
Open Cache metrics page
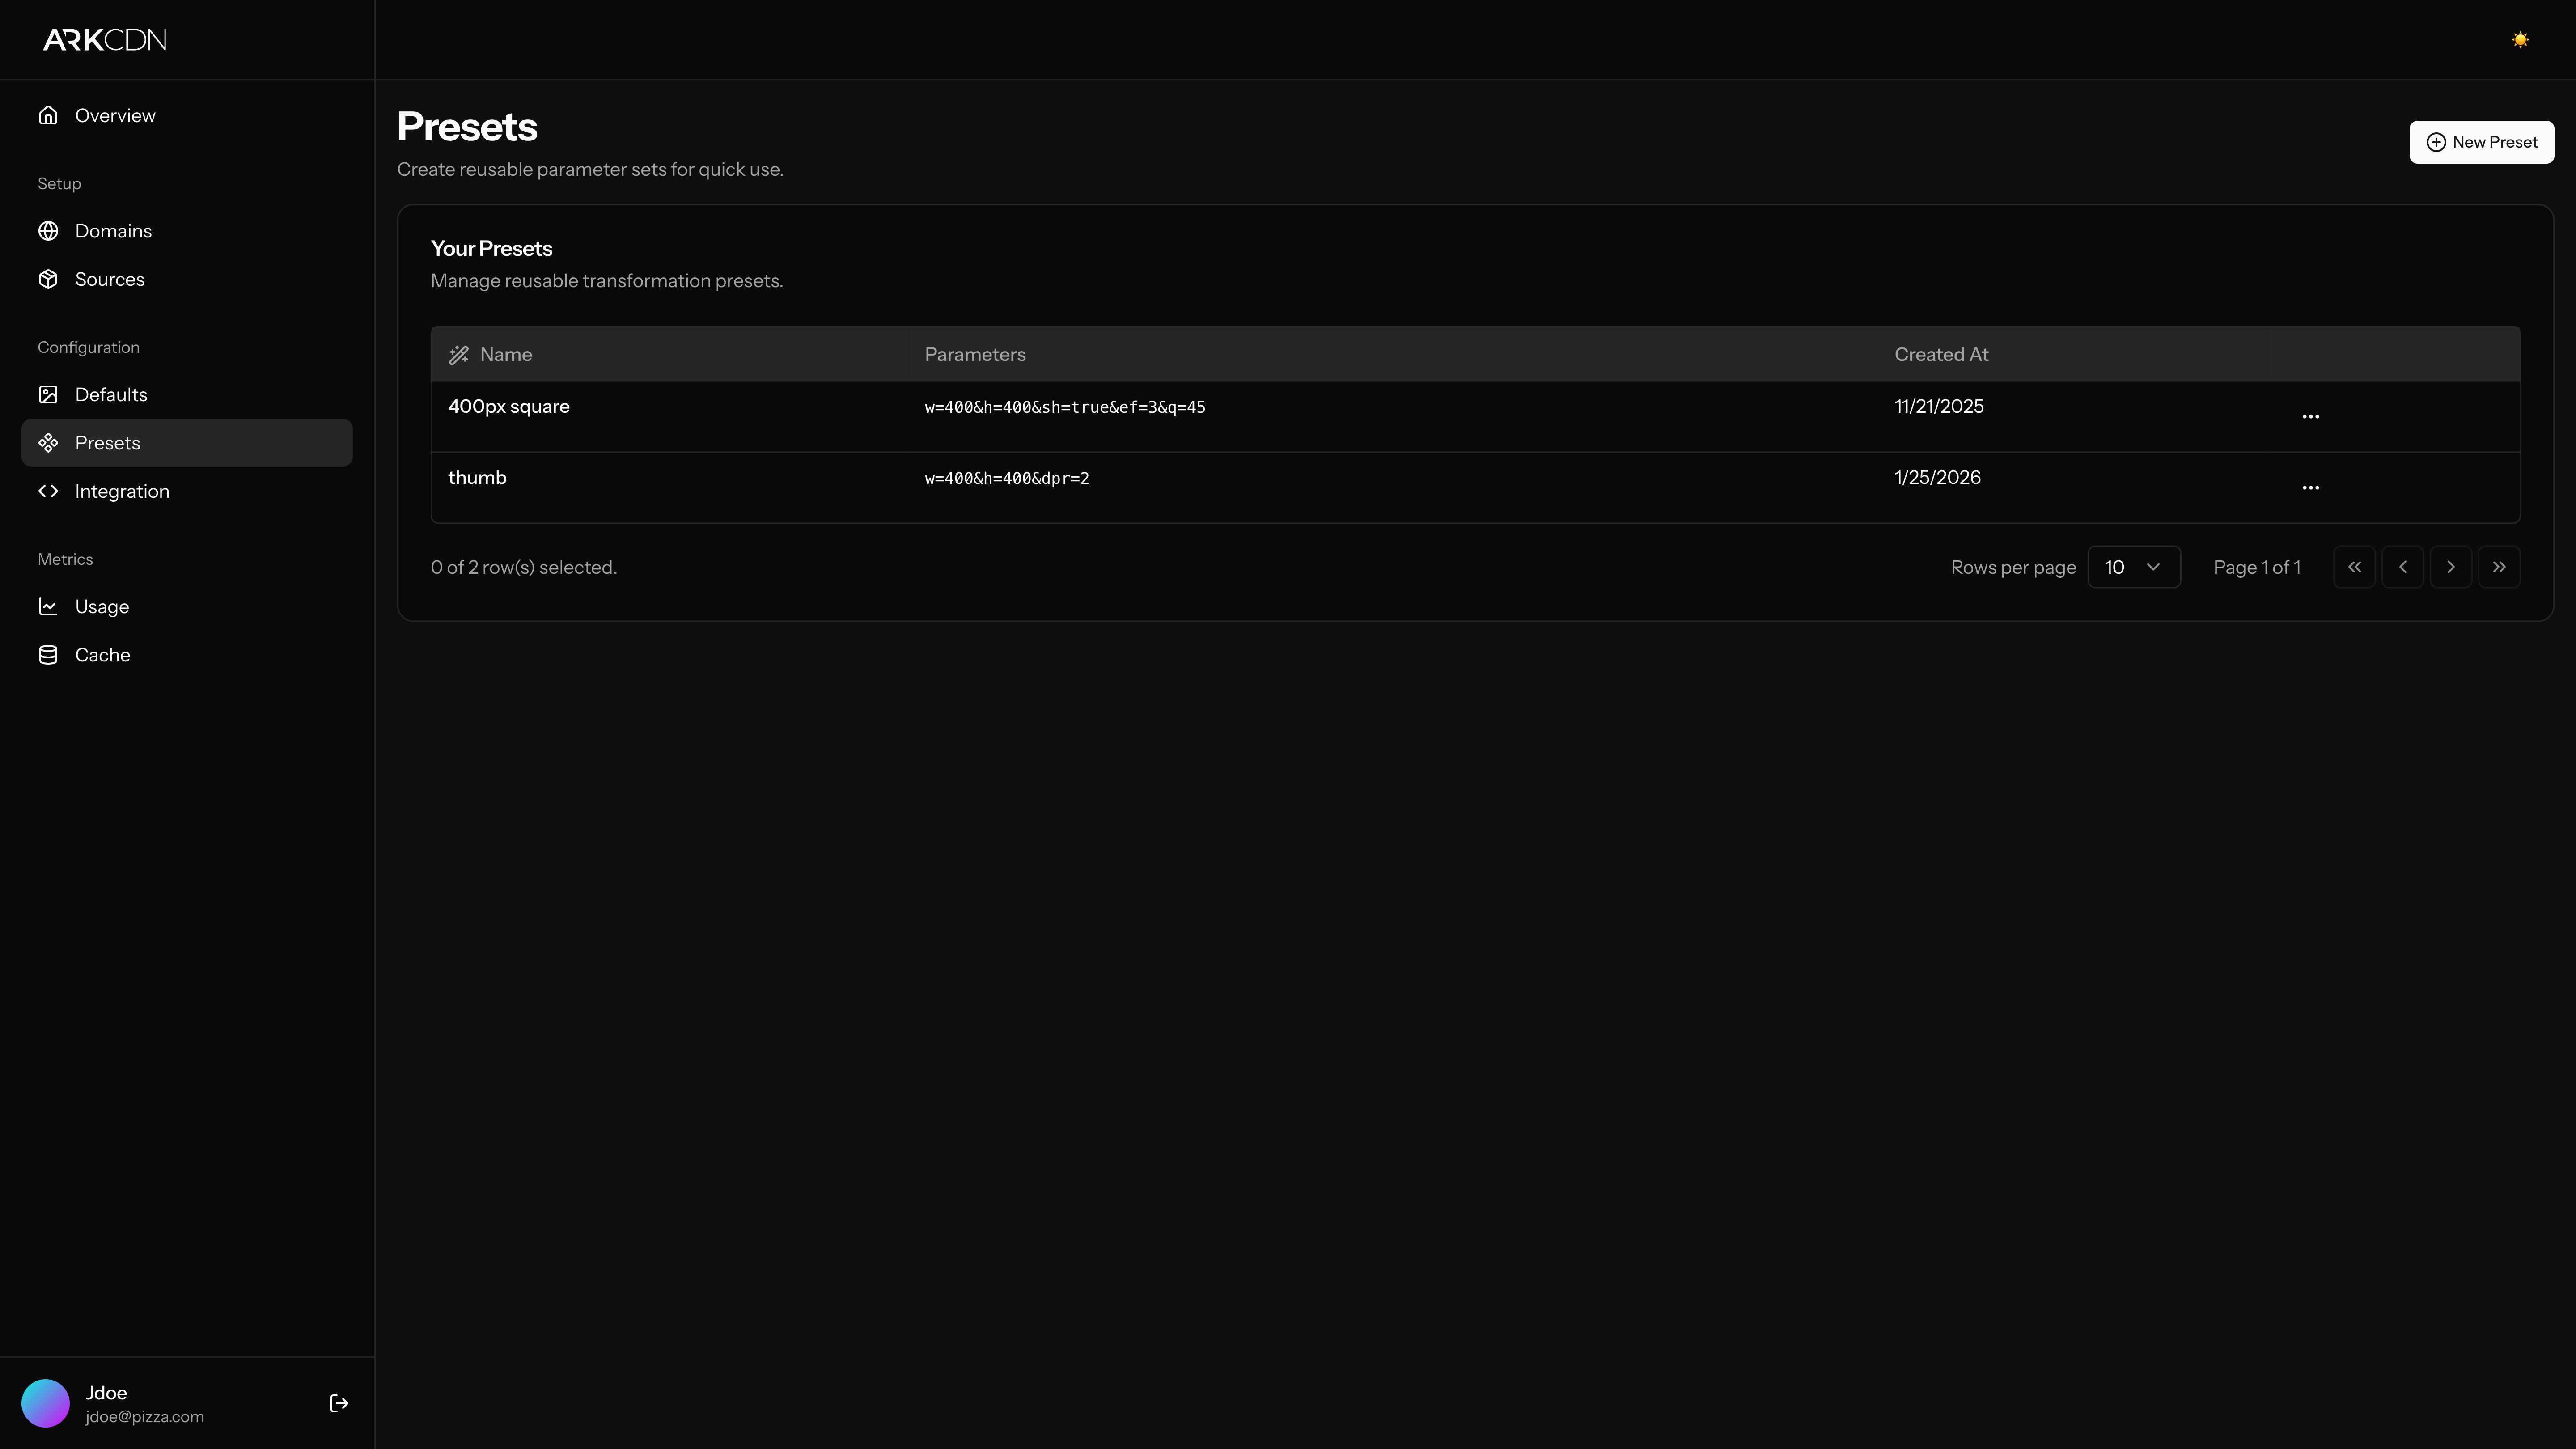[x=187, y=655]
